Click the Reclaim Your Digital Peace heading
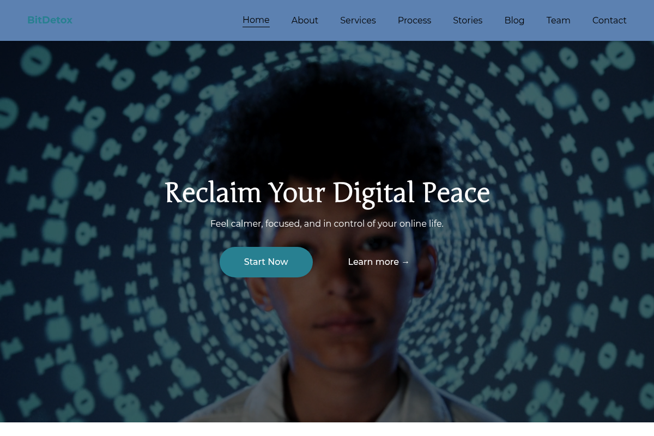Image resolution: width=654 pixels, height=436 pixels. 327,193
